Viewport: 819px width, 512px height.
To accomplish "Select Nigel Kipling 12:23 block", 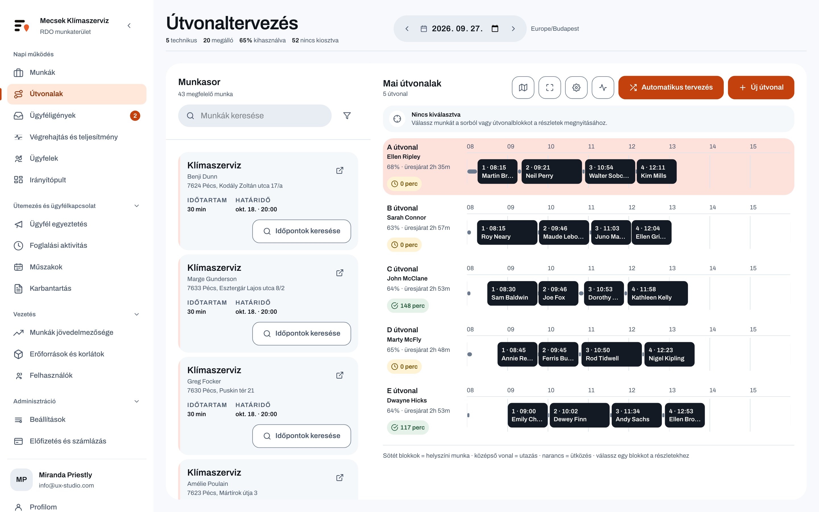I will coord(669,354).
